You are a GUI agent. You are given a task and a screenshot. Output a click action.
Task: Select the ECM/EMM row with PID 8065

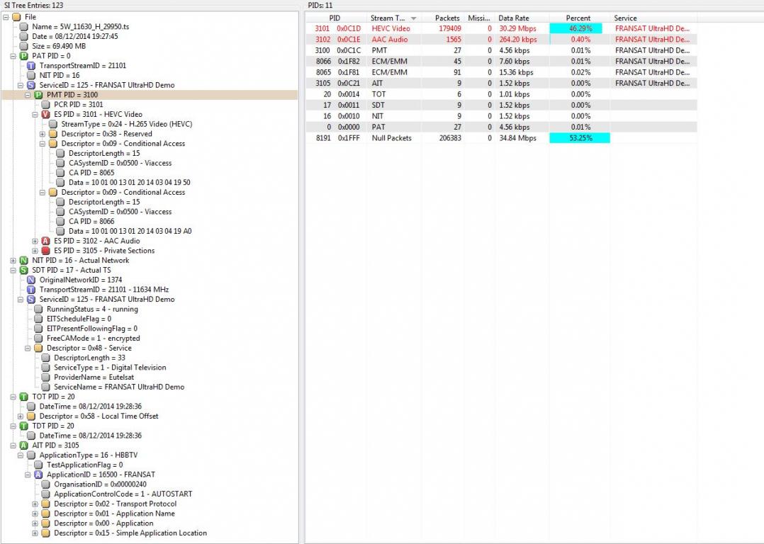[x=501, y=72]
